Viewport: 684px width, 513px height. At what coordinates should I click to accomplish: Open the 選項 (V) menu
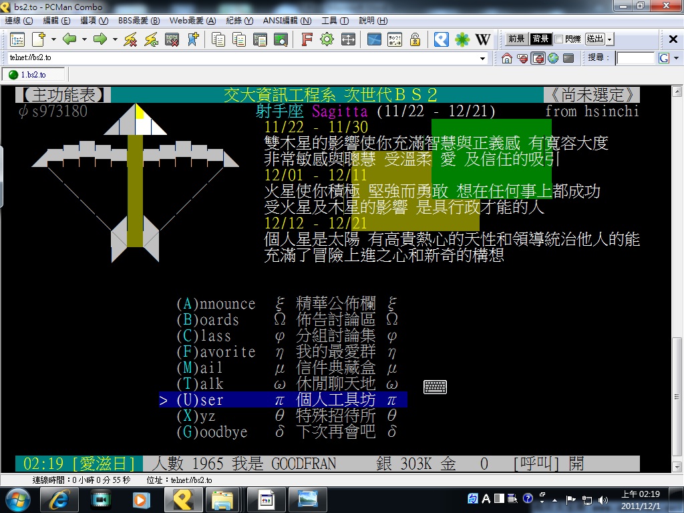[94, 21]
